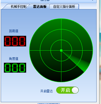Toggle the 开启 radar switch

(67, 90)
